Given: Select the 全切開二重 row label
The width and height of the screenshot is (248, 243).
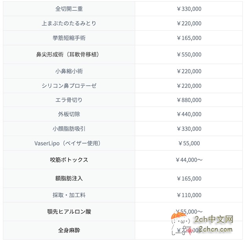Looking at the screenshot, I should coord(69,9).
